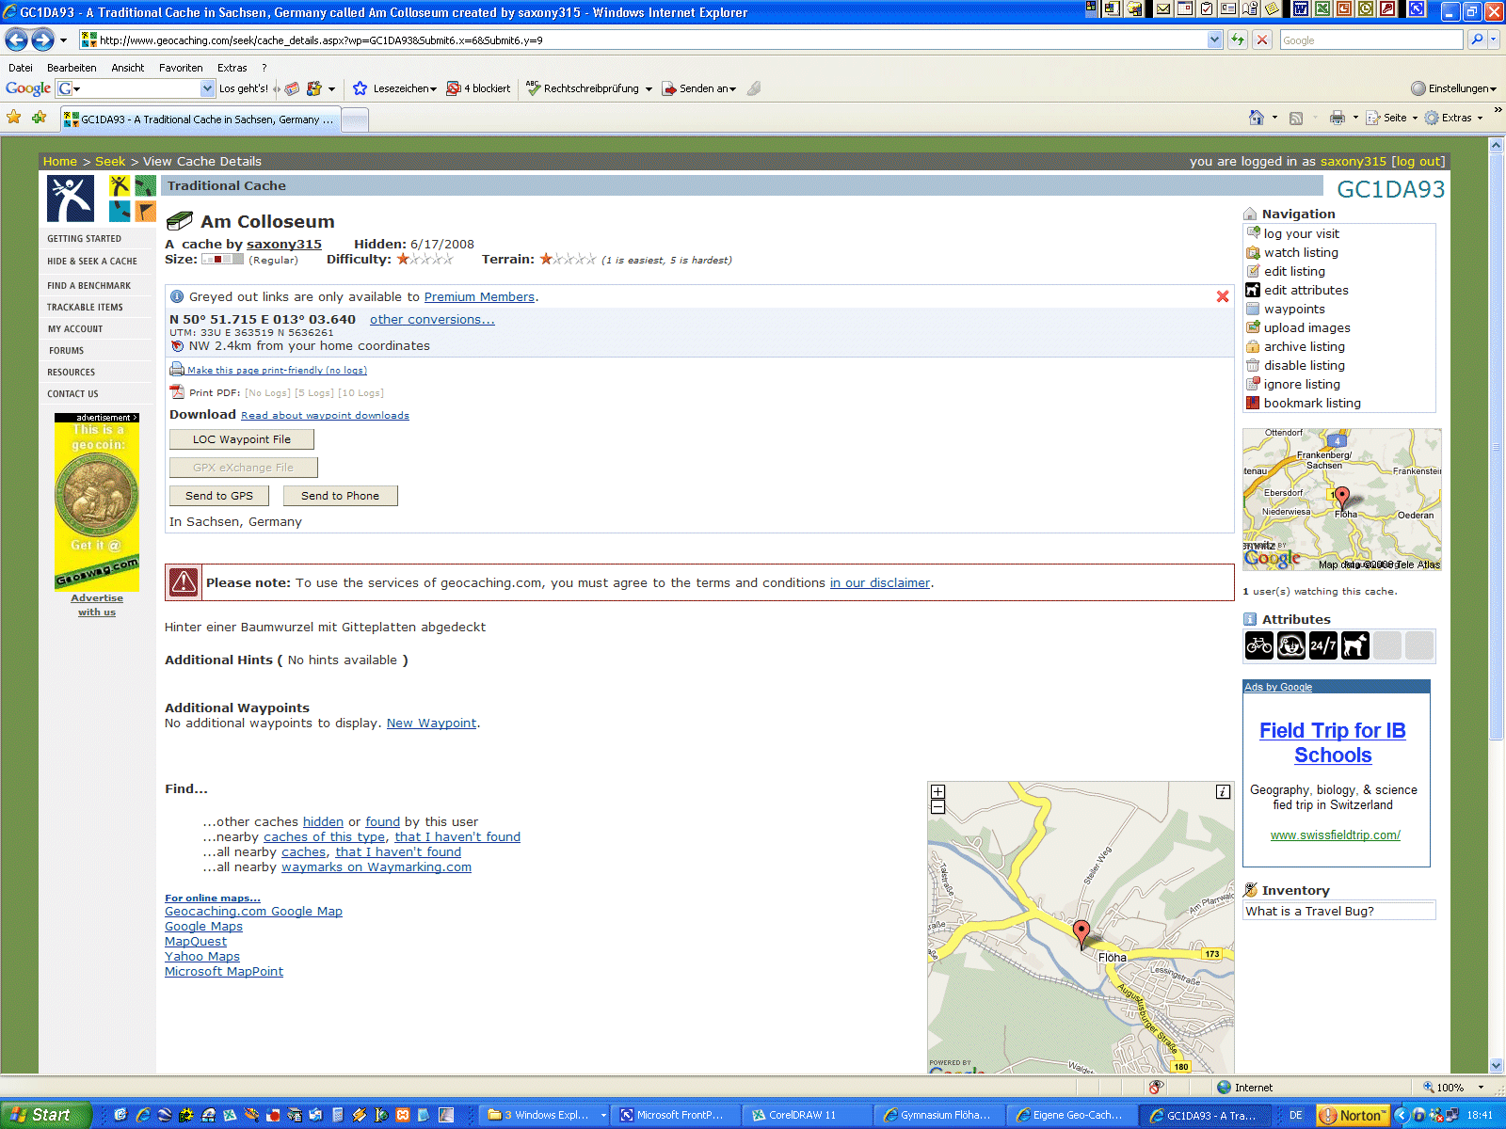Viewport: 1506px width, 1129px height.
Task: Open Favorites Center star icon
Action: pos(14,118)
